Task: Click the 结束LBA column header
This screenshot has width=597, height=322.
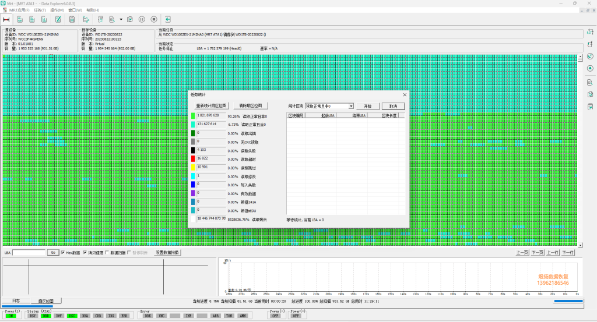Action: (x=352, y=115)
